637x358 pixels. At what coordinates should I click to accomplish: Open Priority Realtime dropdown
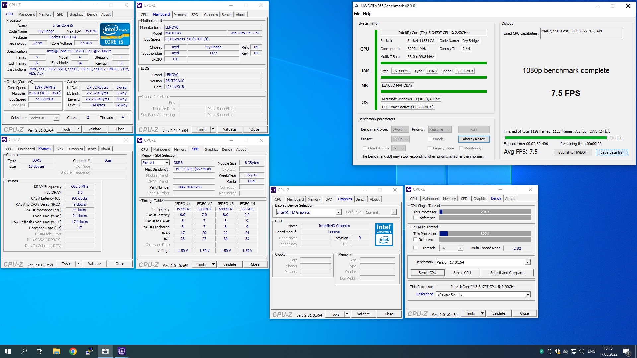coord(440,129)
